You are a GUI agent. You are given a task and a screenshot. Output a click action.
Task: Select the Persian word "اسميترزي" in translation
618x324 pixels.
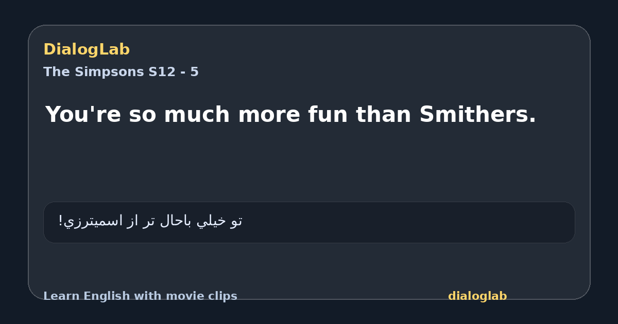[x=93, y=221]
